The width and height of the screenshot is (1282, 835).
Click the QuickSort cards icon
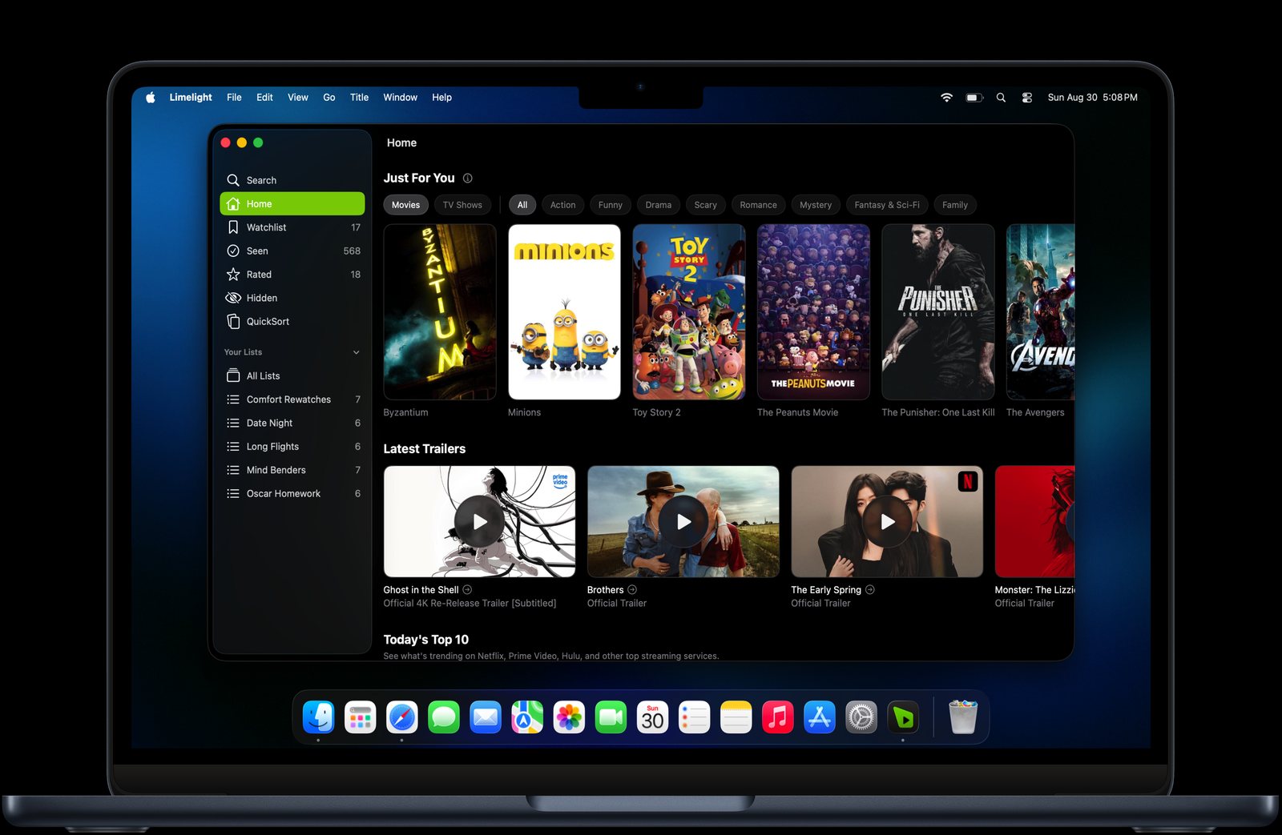tap(233, 321)
